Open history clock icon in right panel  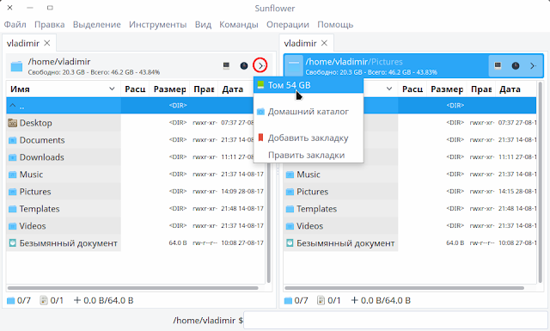click(516, 65)
